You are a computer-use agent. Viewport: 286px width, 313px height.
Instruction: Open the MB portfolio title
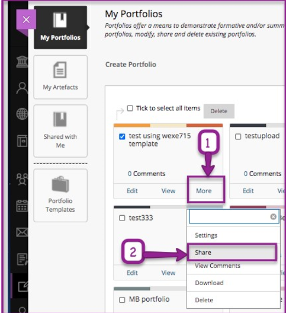coord(149,299)
